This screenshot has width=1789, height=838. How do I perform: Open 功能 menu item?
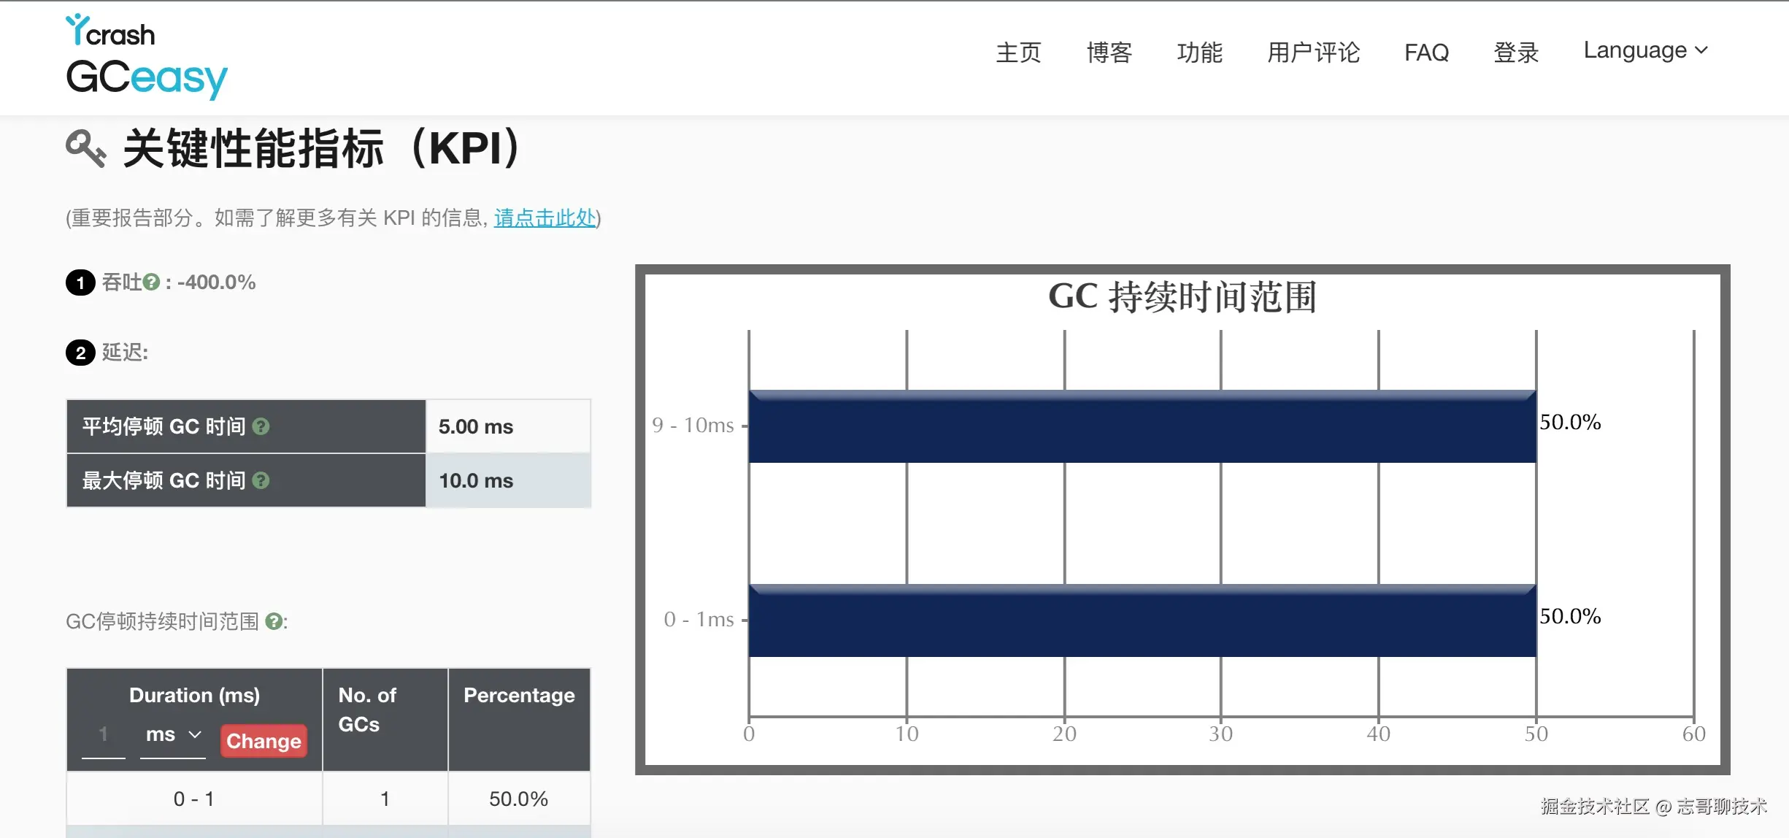point(1199,53)
